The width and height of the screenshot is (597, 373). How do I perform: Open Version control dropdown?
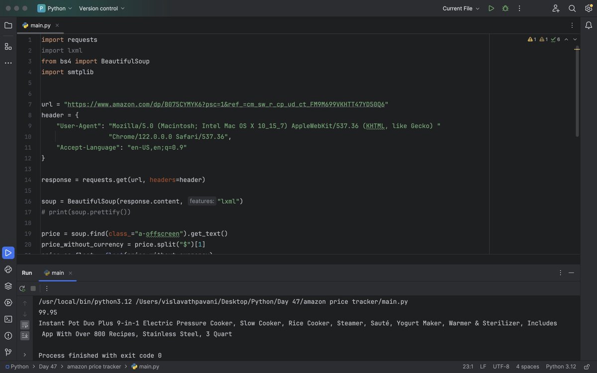102,8
